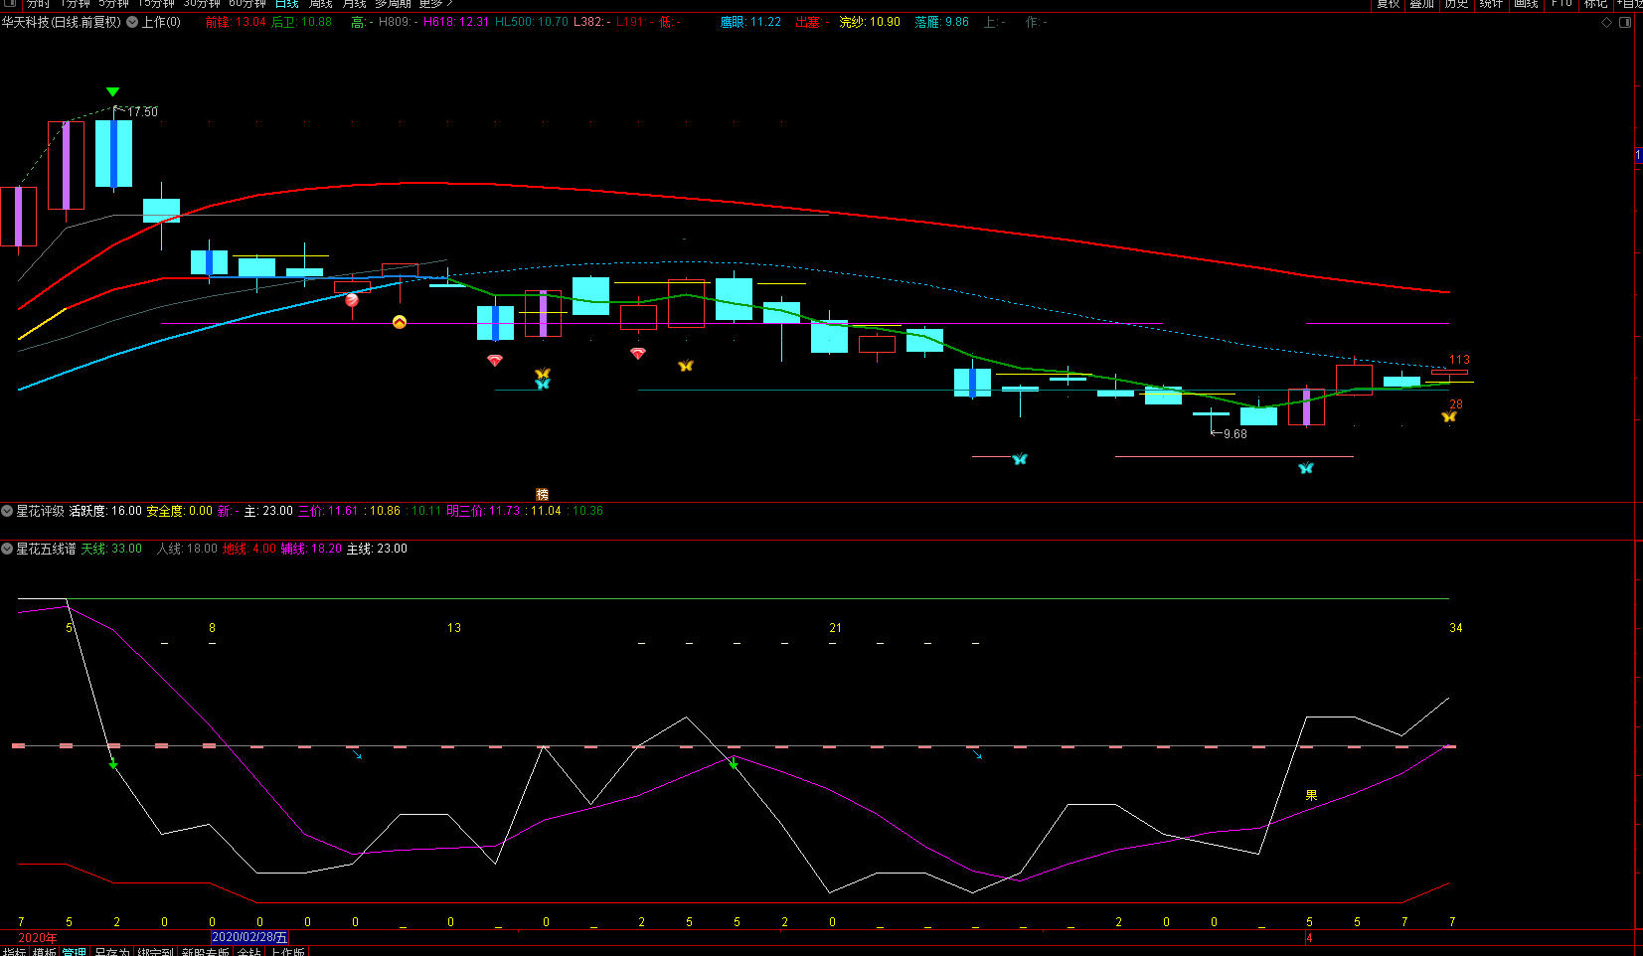
Task: Click the 标记 mark button
Action: pyautogui.click(x=1596, y=4)
